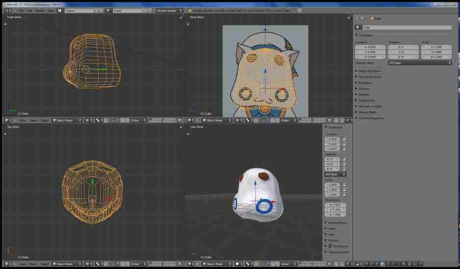Click the object datablock icon beside name field
Viewport: 460px width, 269px height.
coord(357,27)
